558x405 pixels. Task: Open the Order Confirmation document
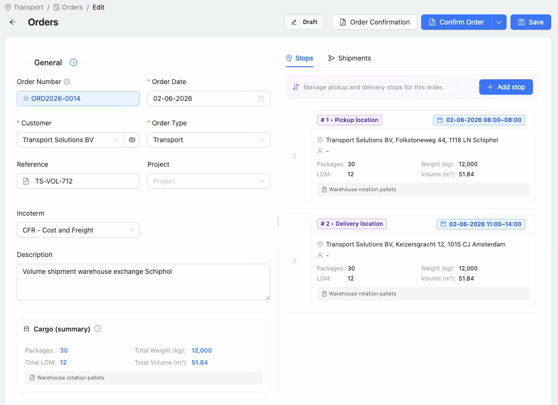coord(375,22)
